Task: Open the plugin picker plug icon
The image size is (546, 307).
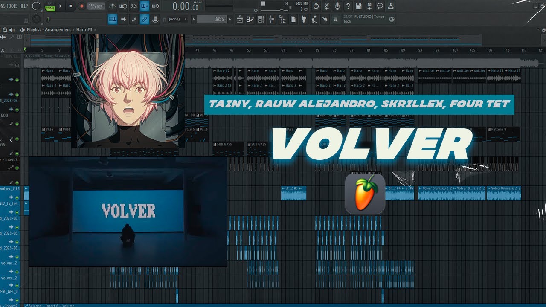Action: 303,20
